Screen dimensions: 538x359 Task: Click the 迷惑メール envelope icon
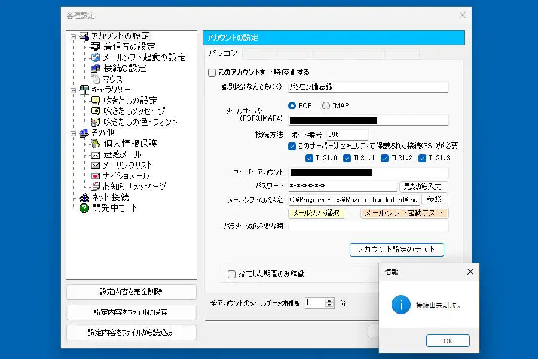click(x=96, y=155)
